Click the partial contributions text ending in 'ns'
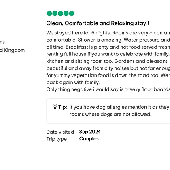The height and width of the screenshot is (170, 170). [2, 42]
